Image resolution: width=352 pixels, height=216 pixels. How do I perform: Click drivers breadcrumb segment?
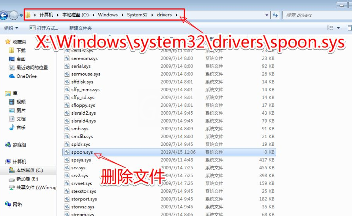point(164,15)
